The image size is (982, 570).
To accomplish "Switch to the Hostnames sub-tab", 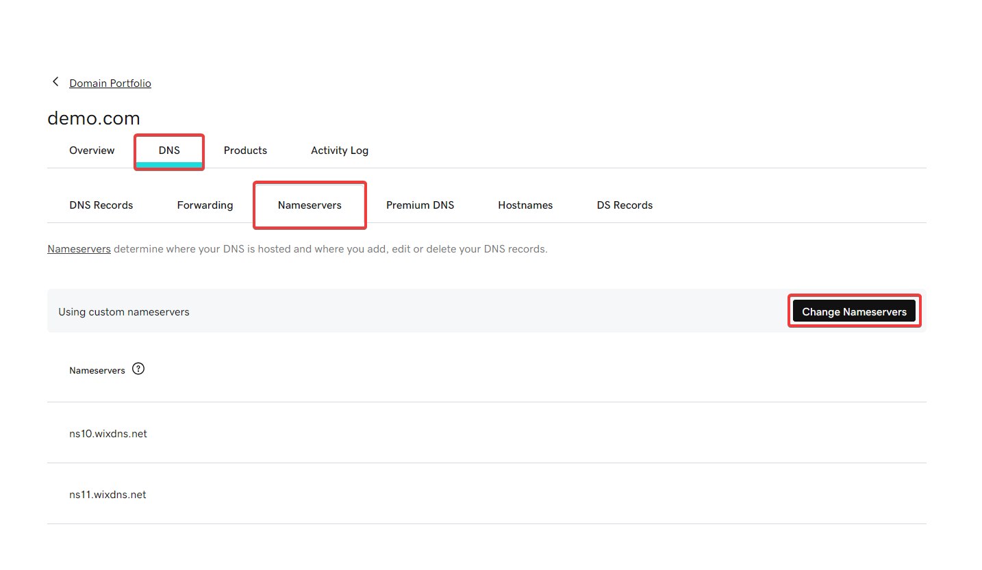I will [x=525, y=205].
